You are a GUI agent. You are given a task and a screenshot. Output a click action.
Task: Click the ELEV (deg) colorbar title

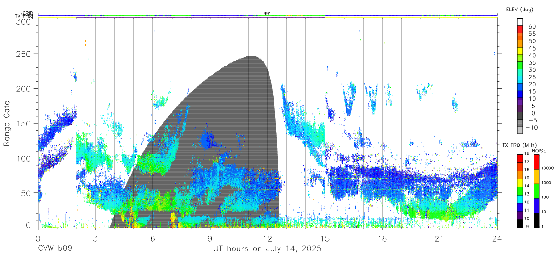coord(519,9)
